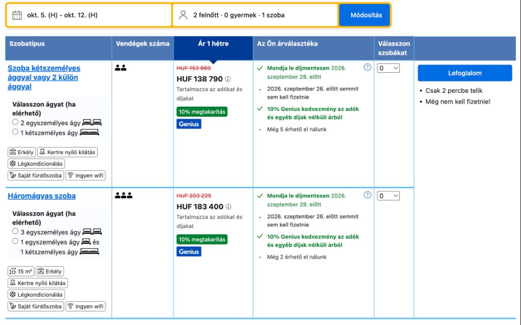
Task: Click double bed icon next to first 1 kétszemélyes ágy
Action: pos(90,133)
